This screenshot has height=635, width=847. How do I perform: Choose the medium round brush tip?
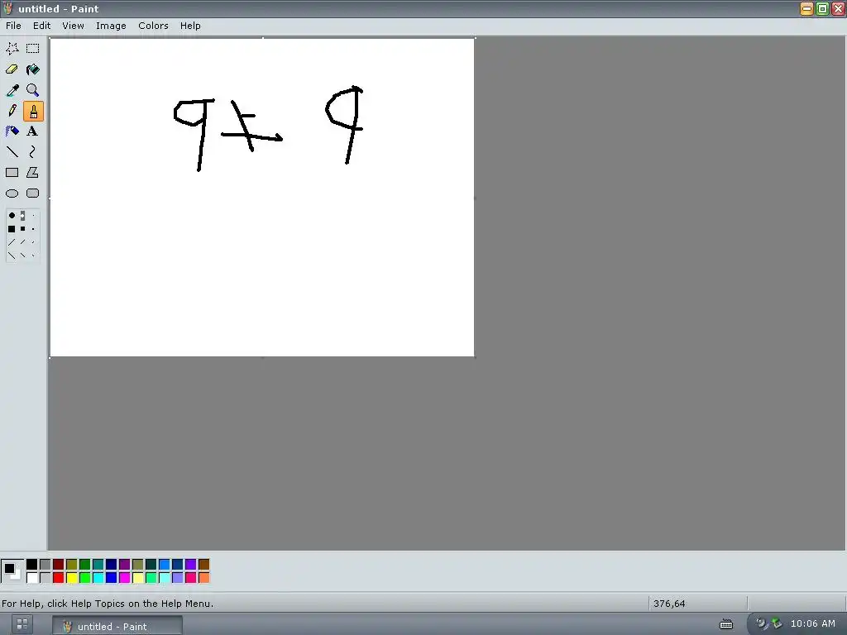click(x=22, y=216)
